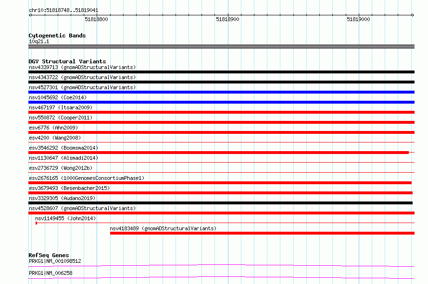Click the magenta line of PRKG1|NM_006258
The height and width of the screenshot is (284, 428).
pos(221,277)
